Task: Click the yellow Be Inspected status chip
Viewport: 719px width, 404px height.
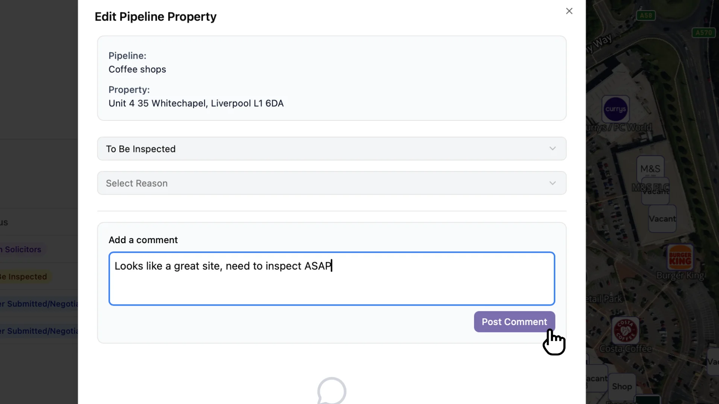Action: (x=22, y=276)
